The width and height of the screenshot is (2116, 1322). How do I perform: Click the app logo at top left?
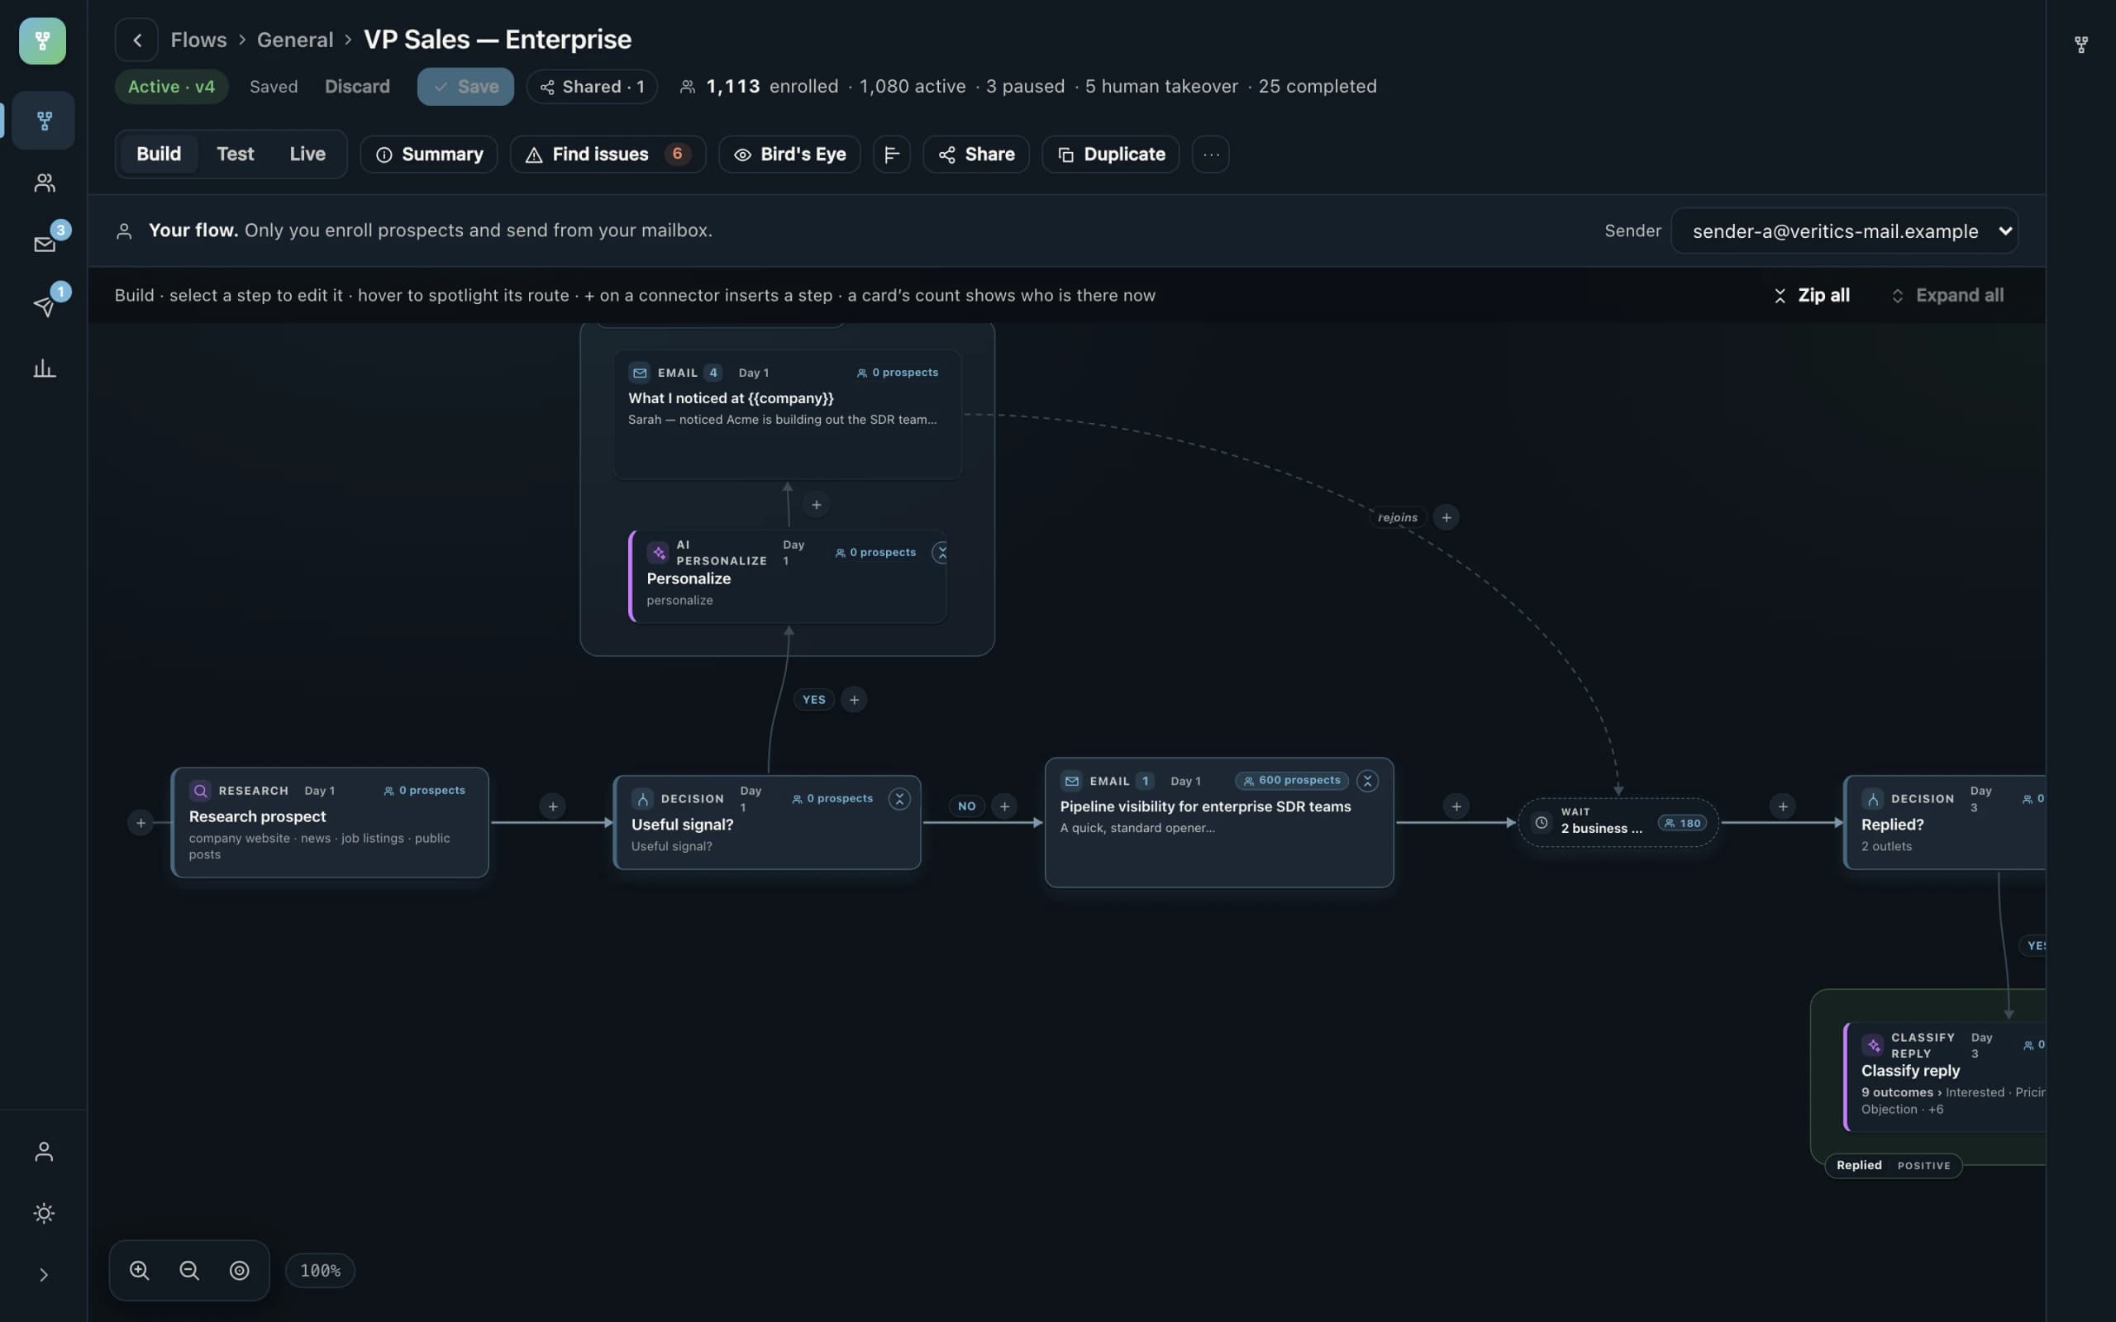(42, 40)
